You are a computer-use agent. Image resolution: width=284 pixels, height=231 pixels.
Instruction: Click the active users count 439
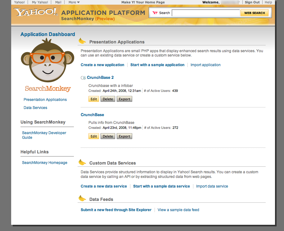[x=175, y=91]
